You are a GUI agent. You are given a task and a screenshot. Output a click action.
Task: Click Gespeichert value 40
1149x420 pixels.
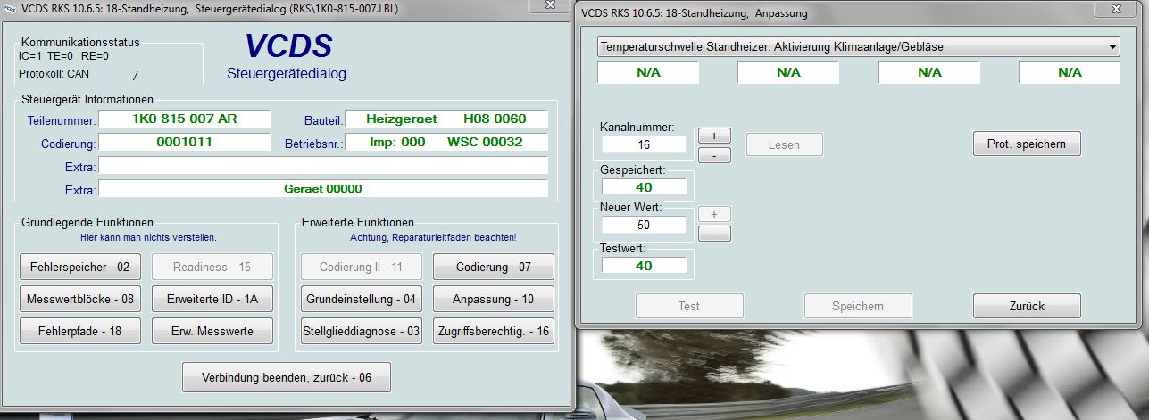tap(644, 187)
